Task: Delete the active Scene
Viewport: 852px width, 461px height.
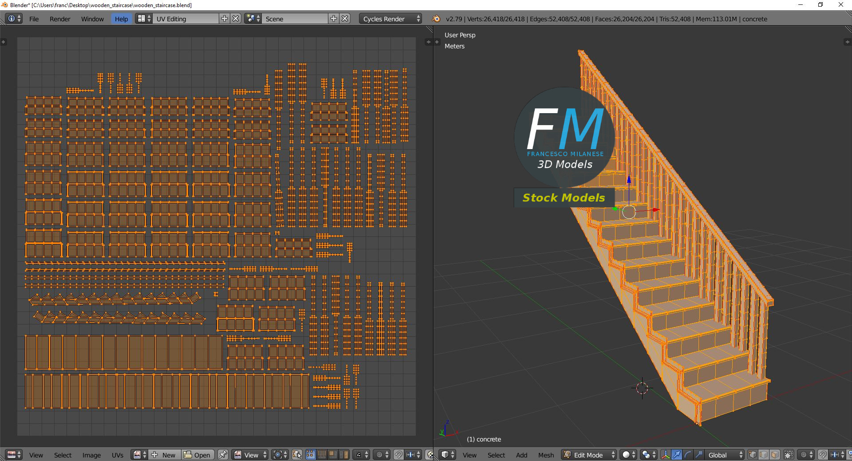Action: [x=345, y=19]
